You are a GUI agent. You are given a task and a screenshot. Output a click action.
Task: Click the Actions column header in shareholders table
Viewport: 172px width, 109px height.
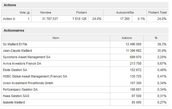[x=127, y=38]
